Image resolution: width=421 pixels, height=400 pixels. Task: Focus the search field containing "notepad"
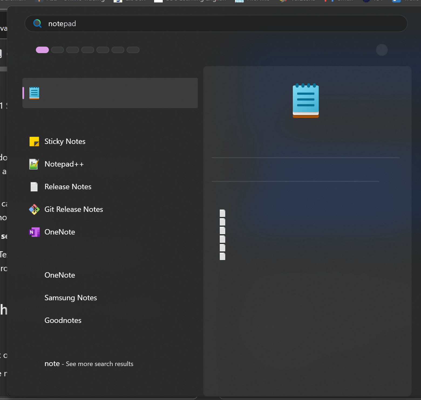click(x=216, y=23)
